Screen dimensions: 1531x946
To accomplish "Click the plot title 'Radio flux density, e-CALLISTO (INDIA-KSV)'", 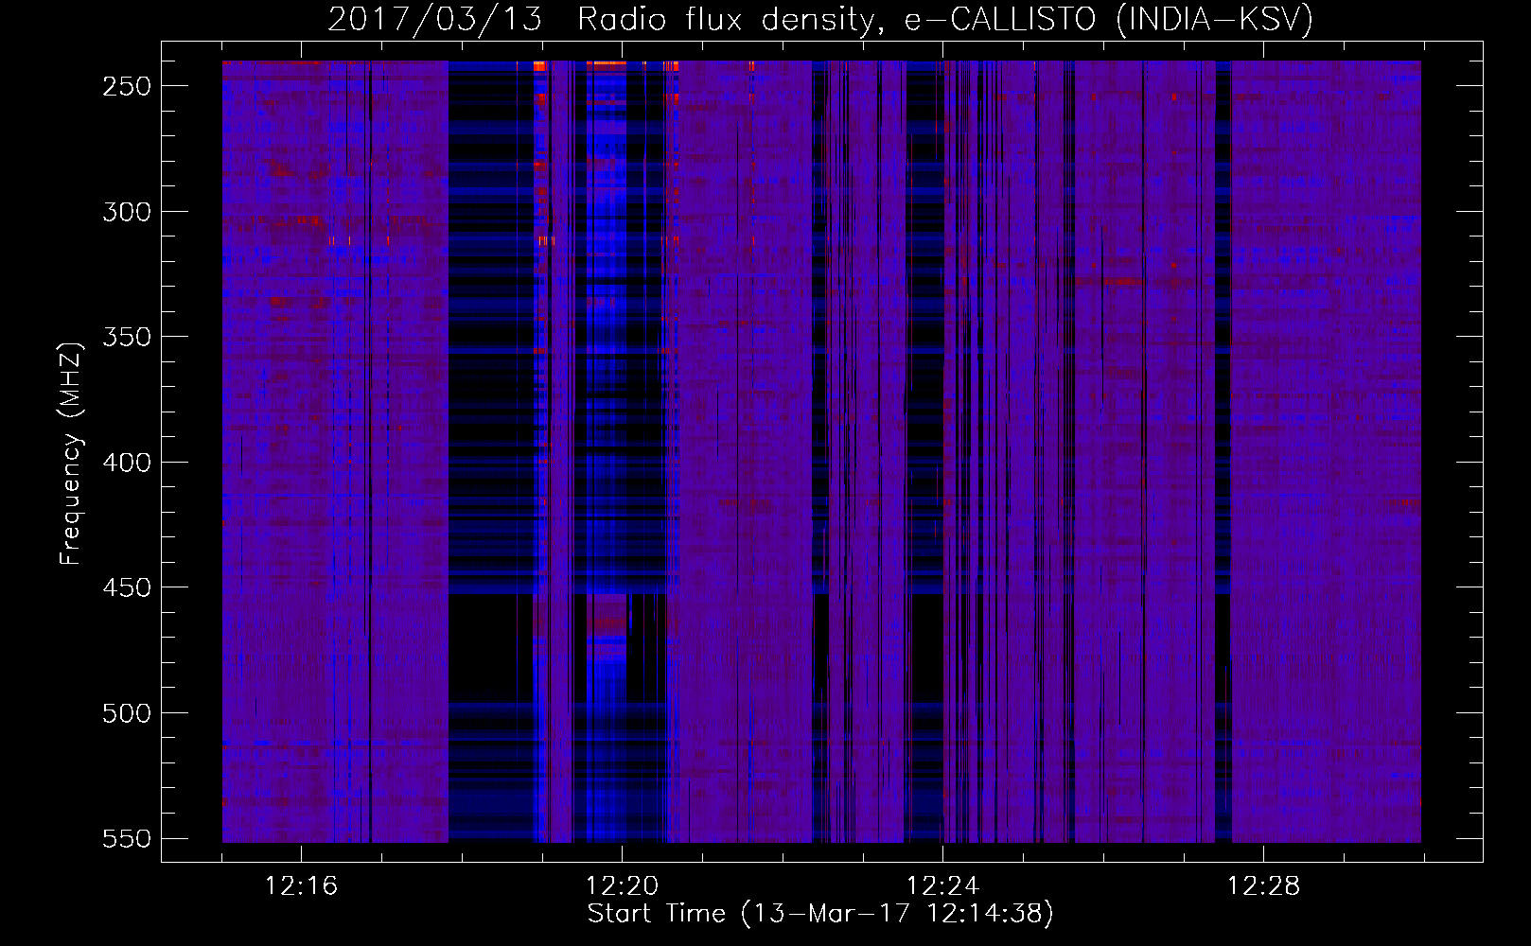I will (x=945, y=19).
